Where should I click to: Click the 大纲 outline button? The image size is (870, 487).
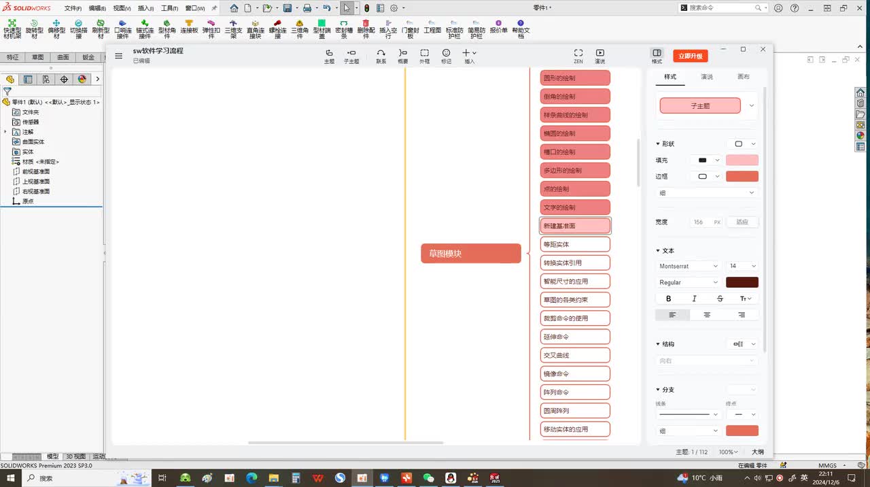tap(757, 452)
